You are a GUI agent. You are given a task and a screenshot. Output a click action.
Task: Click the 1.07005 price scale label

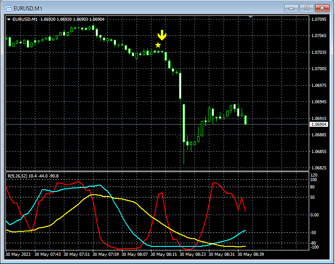click(319, 69)
